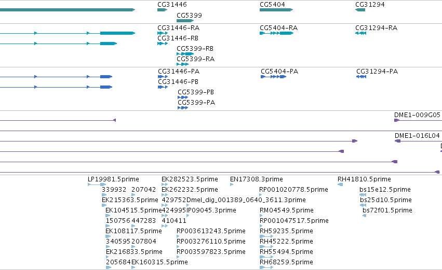The image size is (442, 270).
Task: Pick the CG31294 gene feature
Action: 360,10
